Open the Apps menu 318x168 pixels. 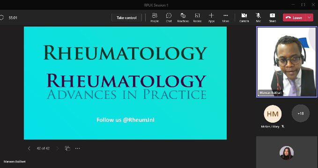pos(211,18)
